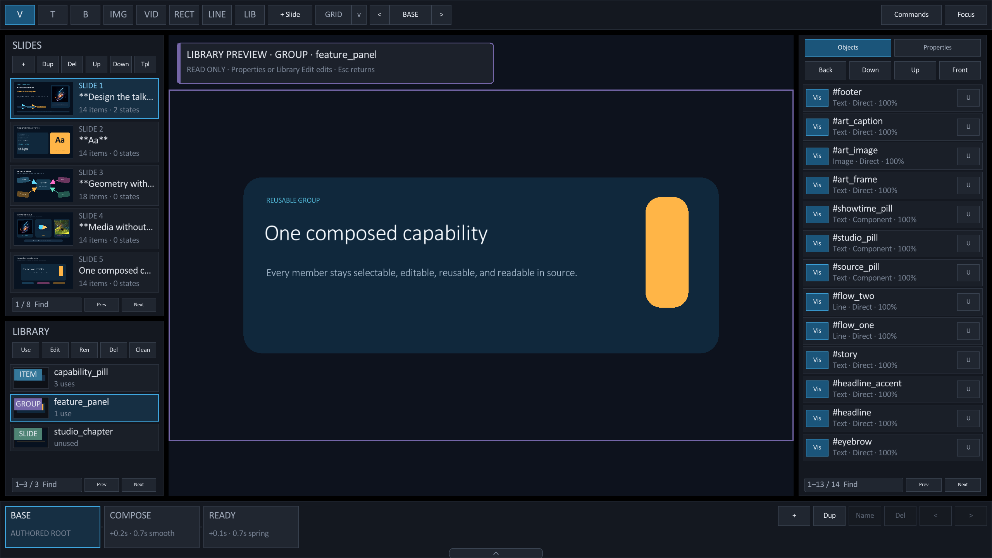Toggle U lock for #story
The width and height of the screenshot is (992, 558).
(968, 360)
